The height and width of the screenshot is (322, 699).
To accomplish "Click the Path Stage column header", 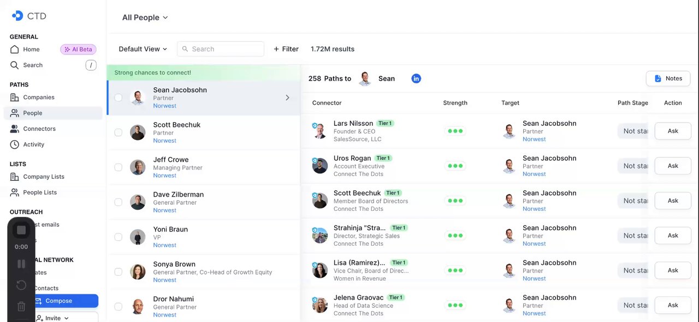I will click(632, 103).
